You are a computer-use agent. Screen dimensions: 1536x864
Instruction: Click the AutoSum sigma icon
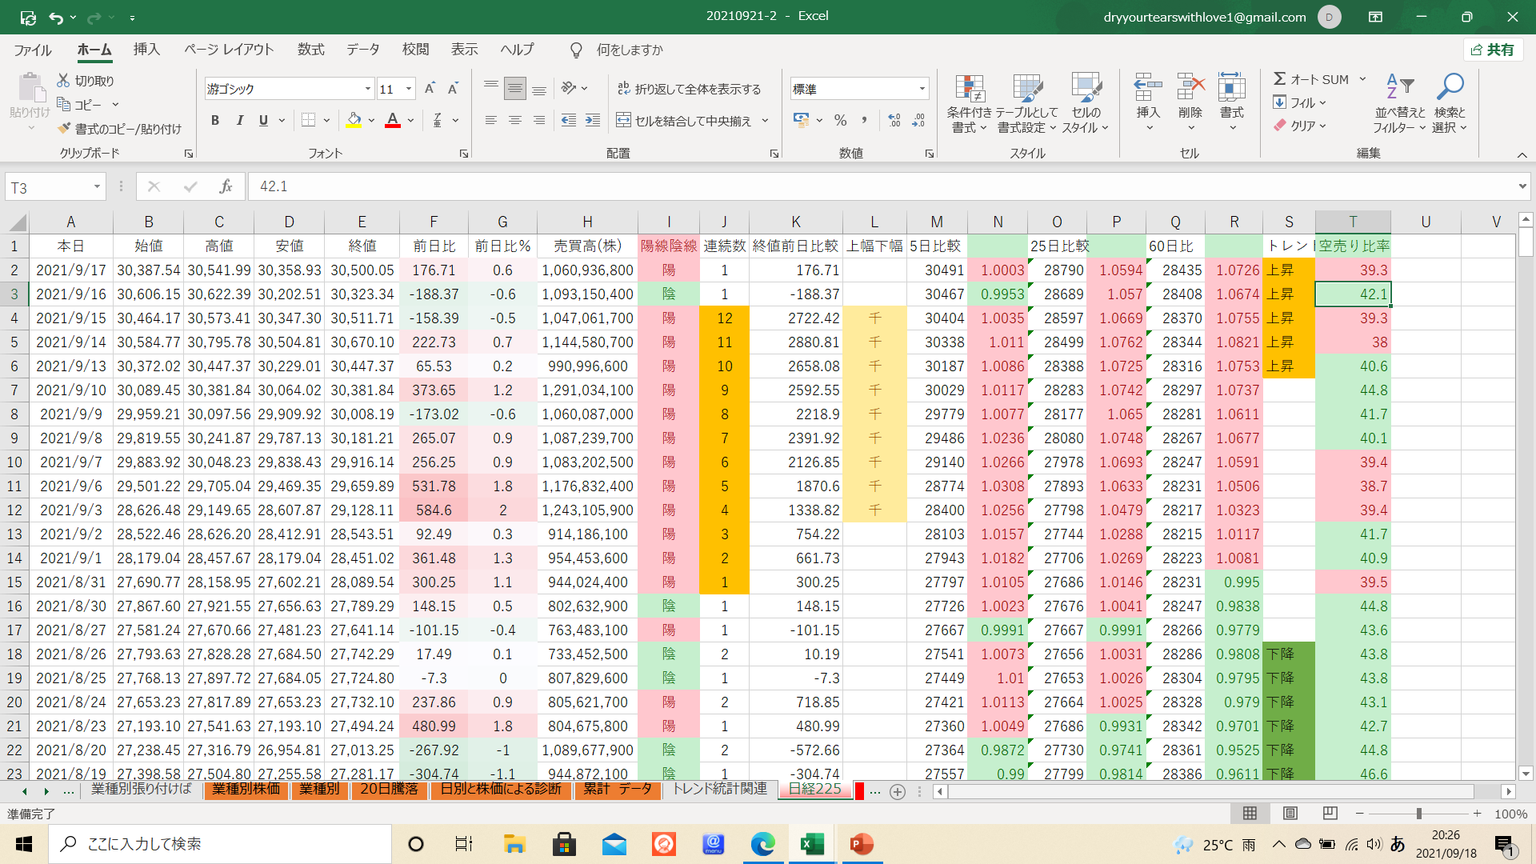click(x=1279, y=79)
